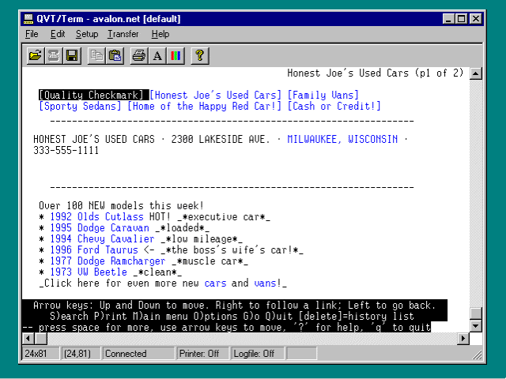Open the File menu

(x=32, y=34)
